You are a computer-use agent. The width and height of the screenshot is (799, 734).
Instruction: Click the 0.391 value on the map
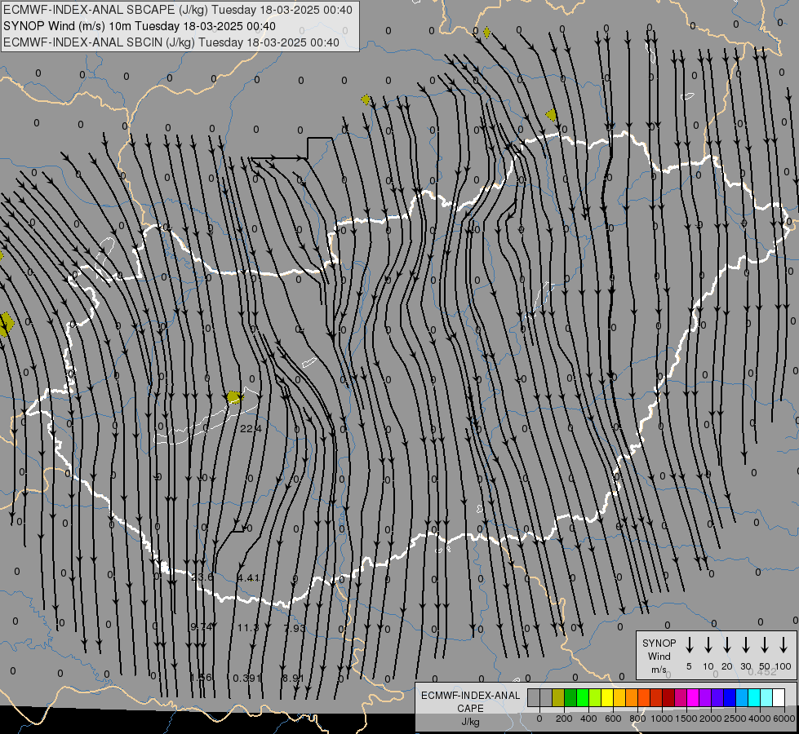[x=247, y=678]
